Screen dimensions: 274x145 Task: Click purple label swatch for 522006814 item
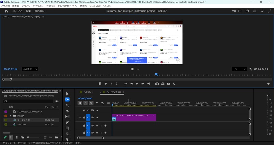coord(6,112)
